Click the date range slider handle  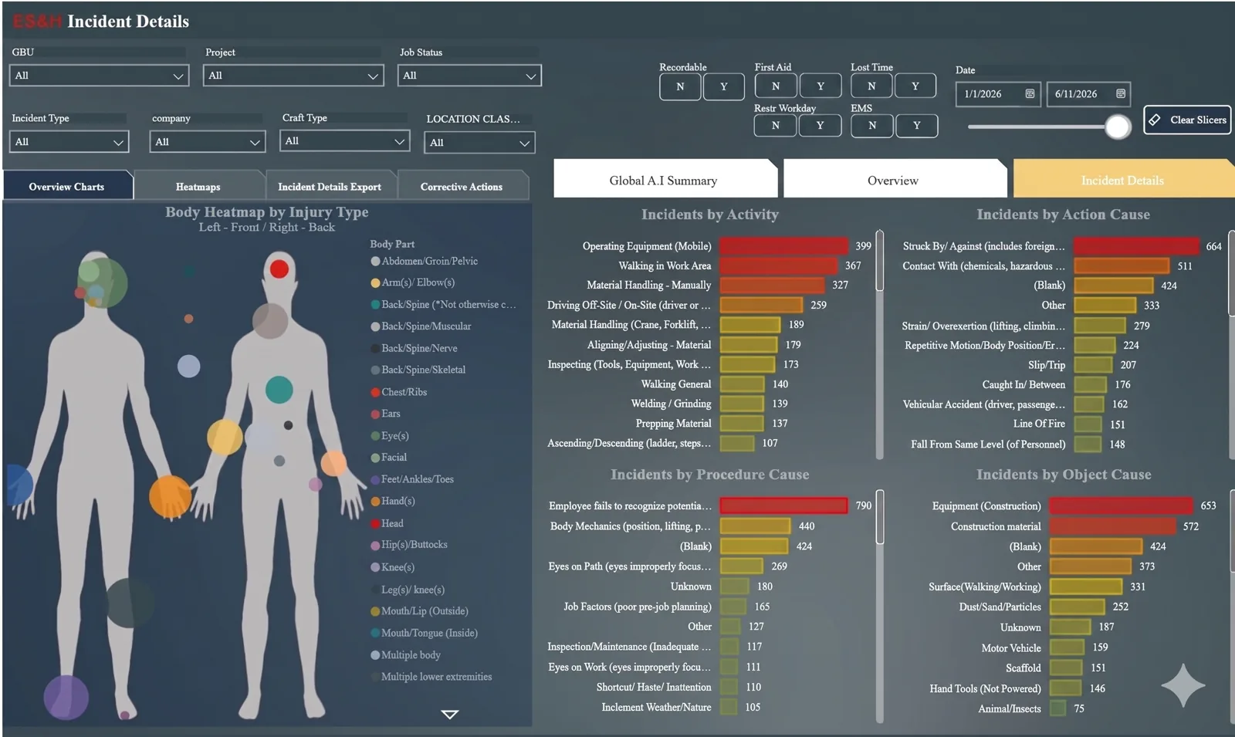[1117, 127]
